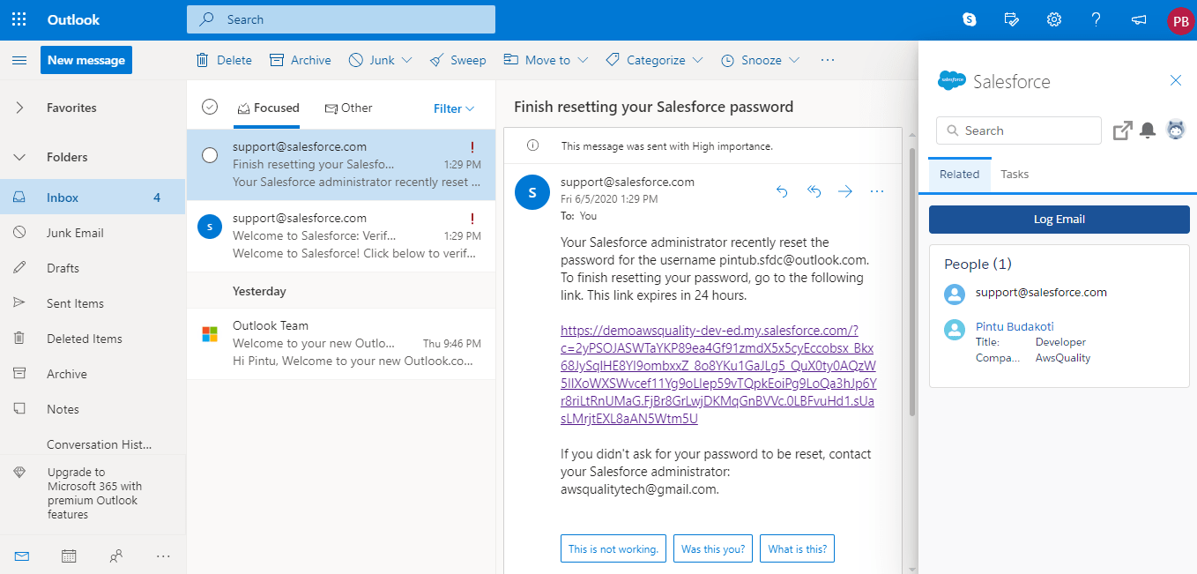The height and width of the screenshot is (574, 1197).
Task: Click the reading pane vertical scrollbar
Action: click(x=913, y=282)
